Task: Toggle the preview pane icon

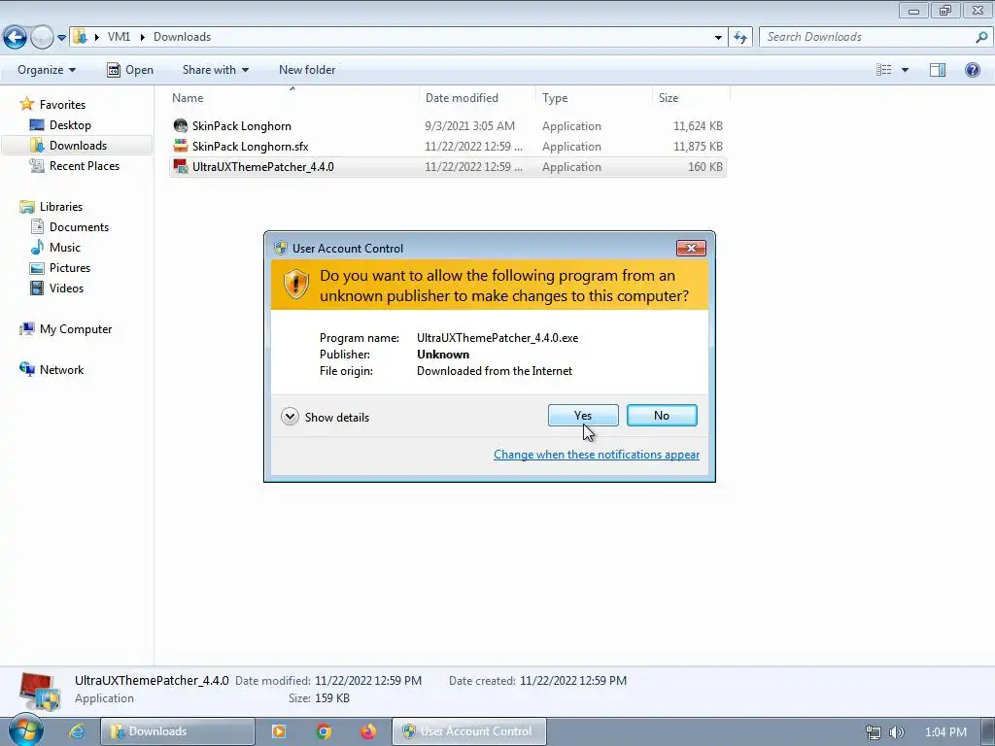Action: [x=938, y=70]
